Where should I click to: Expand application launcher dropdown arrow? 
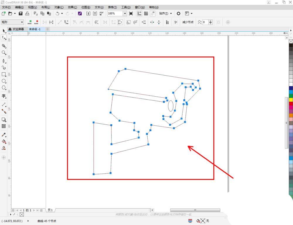tap(192, 13)
